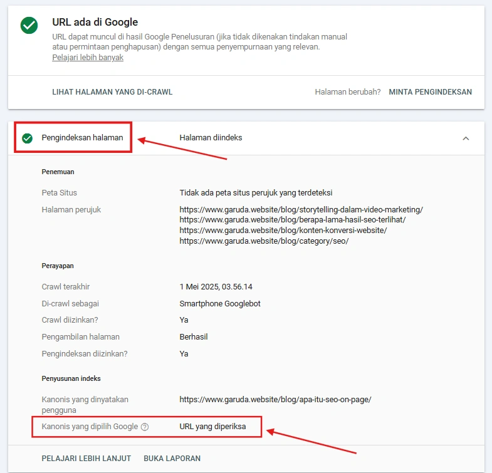Click PELAJARI LEBIH LANJUT button
492x473 pixels.
(x=86, y=458)
